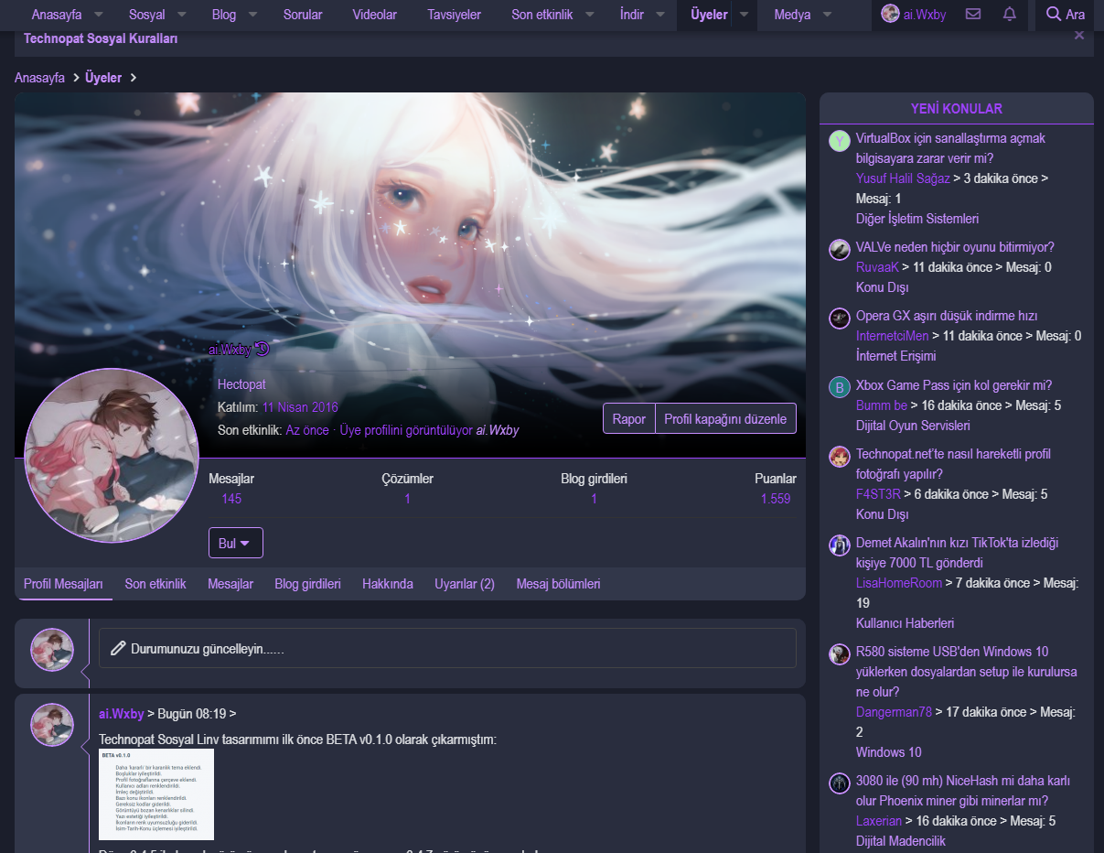The height and width of the screenshot is (853, 1104).
Task: Expand the Medya menu arrow
Action: 828,15
